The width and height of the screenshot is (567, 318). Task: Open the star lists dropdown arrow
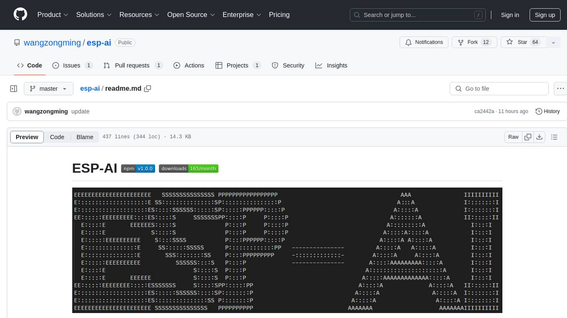(x=553, y=42)
